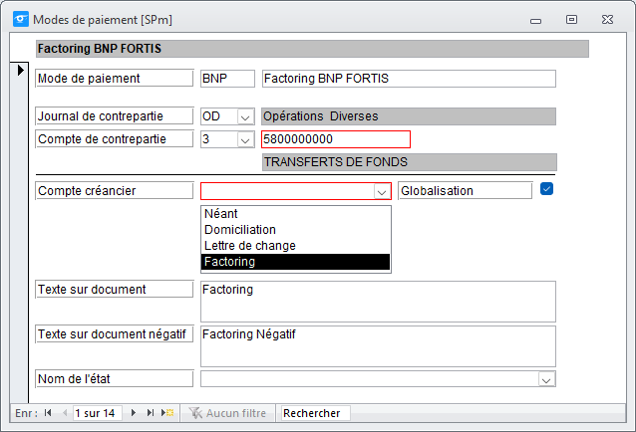Select the record selector arrow
The image size is (636, 432).
[x=20, y=71]
